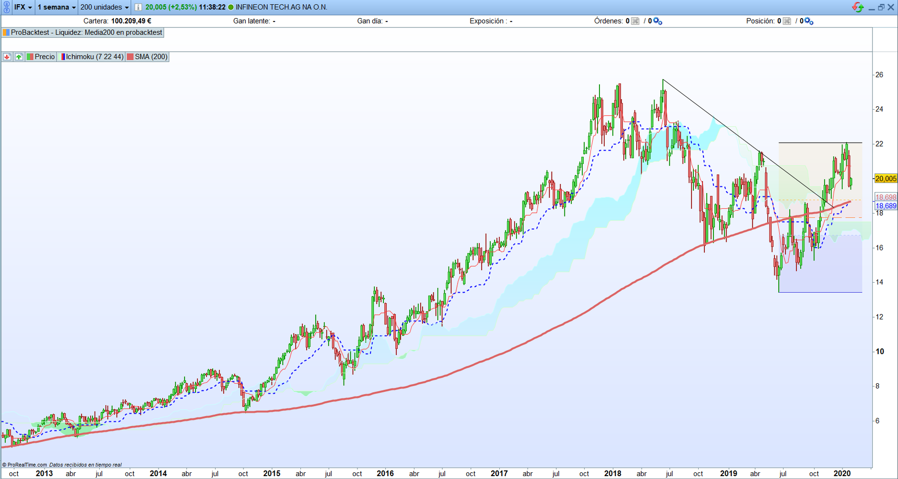The width and height of the screenshot is (898, 479).
Task: Open the IFX ticker dropdown
Action: coord(23,7)
